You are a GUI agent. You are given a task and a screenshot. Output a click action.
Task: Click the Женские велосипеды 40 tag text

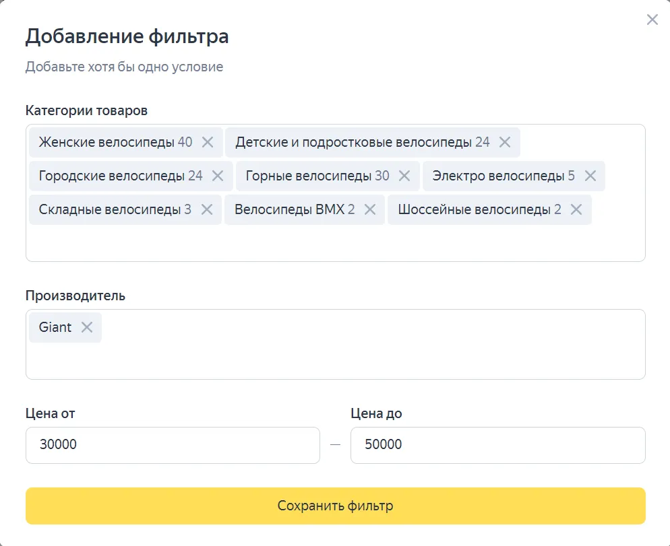click(x=115, y=142)
